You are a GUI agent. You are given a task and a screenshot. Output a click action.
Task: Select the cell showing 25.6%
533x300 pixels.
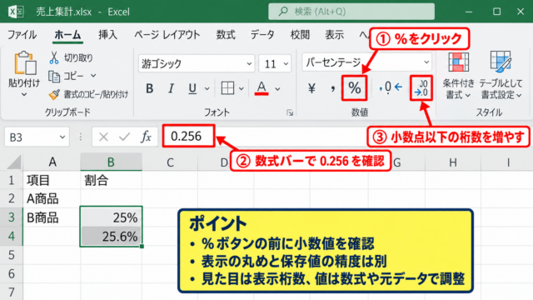(x=111, y=236)
